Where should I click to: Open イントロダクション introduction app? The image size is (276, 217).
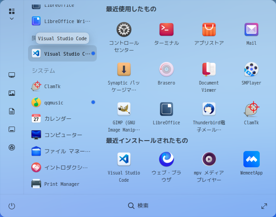[x=62, y=167]
